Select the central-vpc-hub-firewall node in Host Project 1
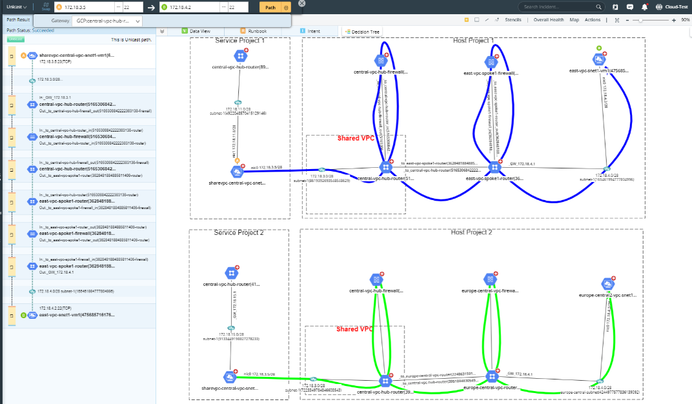This screenshot has width=692, height=404. coord(381,60)
